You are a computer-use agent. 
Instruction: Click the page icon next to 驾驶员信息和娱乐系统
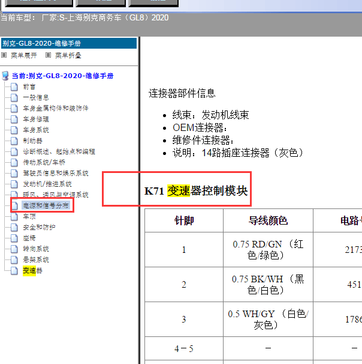click(x=14, y=173)
